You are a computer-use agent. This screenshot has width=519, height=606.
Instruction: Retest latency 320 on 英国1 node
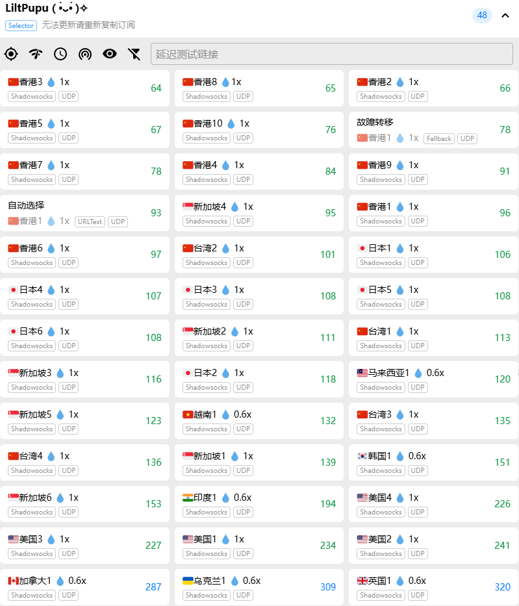(x=502, y=587)
